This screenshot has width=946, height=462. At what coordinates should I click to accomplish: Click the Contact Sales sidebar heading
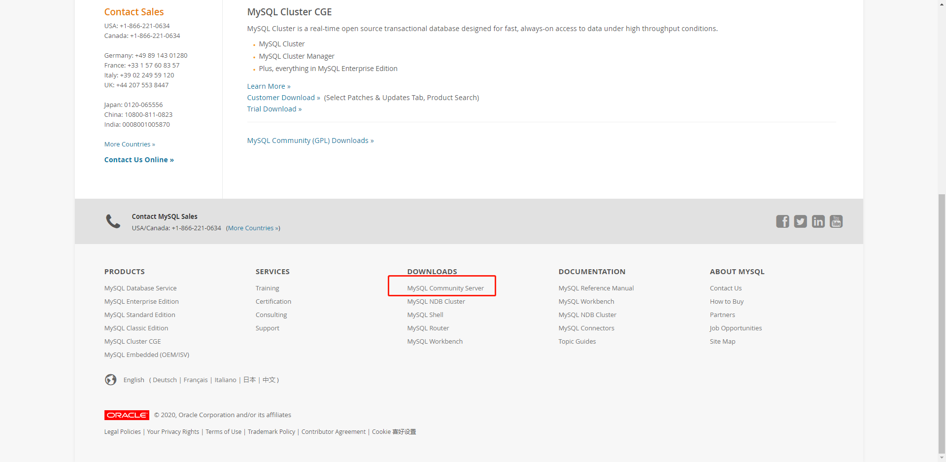click(x=134, y=12)
